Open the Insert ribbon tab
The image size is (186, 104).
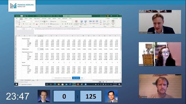pyautogui.click(x=26, y=18)
